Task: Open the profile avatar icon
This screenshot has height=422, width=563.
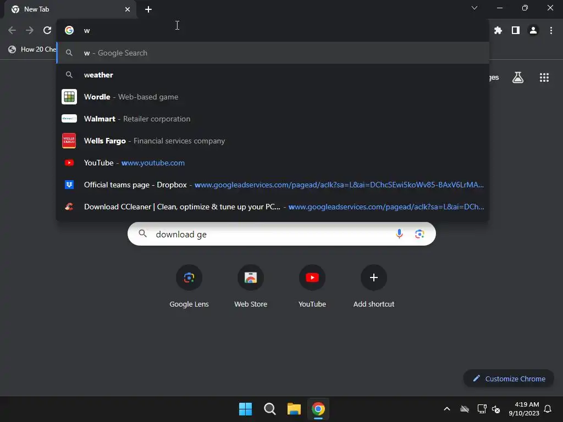Action: tap(533, 31)
